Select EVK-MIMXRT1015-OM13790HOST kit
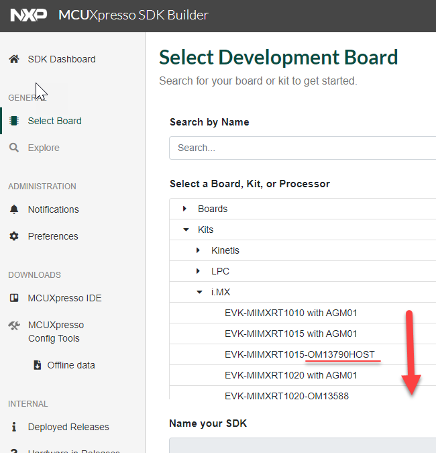This screenshot has height=453, width=436. [299, 354]
